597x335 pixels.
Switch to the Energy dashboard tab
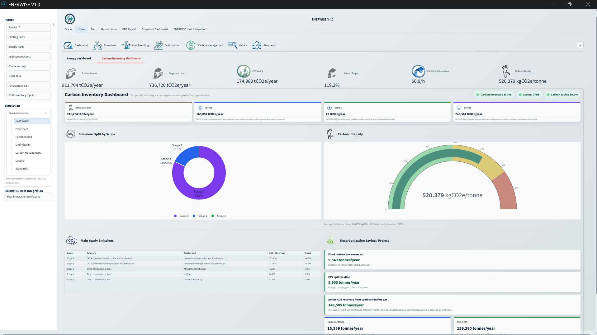click(x=79, y=58)
